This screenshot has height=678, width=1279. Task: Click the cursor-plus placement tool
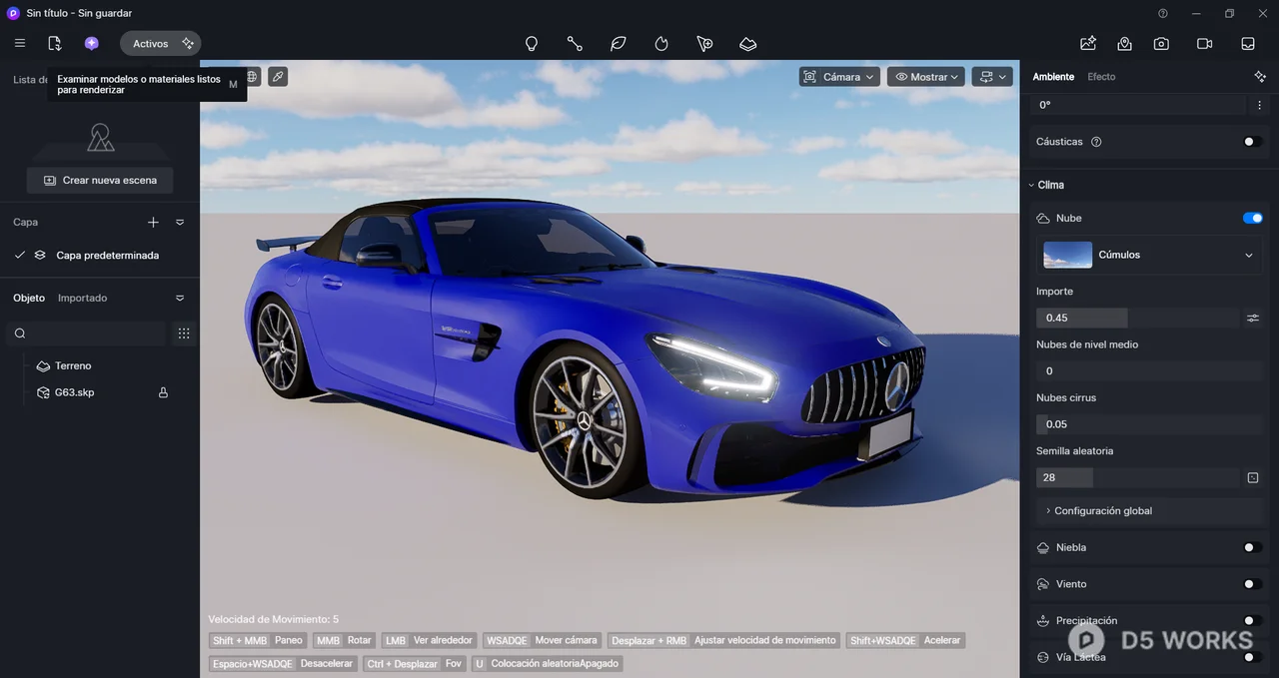click(x=704, y=44)
